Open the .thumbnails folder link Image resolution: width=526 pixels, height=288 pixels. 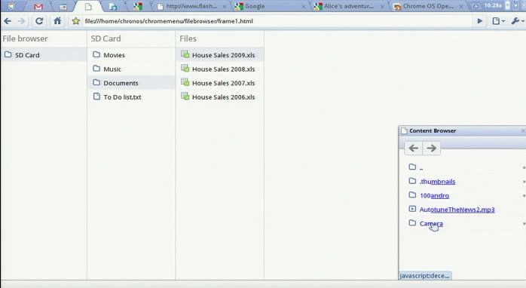(437, 182)
